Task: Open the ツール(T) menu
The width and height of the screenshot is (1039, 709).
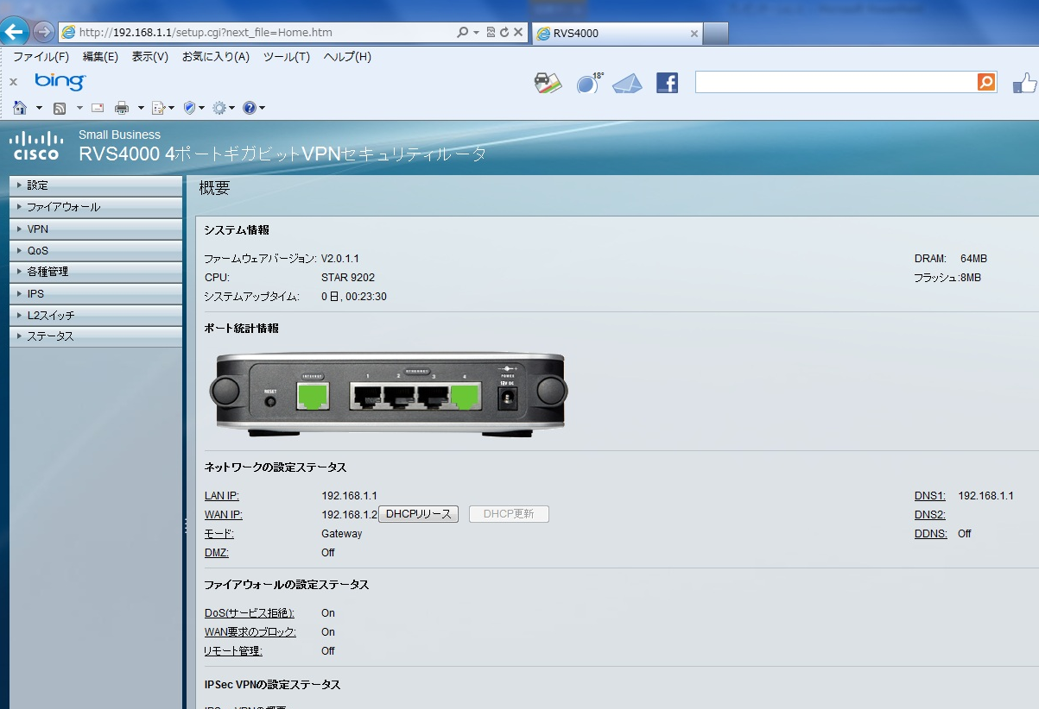Action: click(x=287, y=57)
